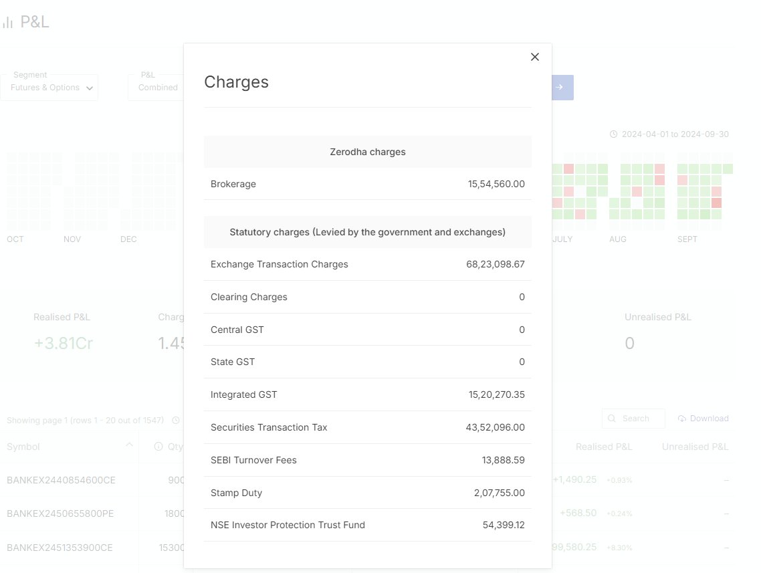Click Exchange Transaction Charges label
This screenshot has width=761, height=573.
click(279, 264)
